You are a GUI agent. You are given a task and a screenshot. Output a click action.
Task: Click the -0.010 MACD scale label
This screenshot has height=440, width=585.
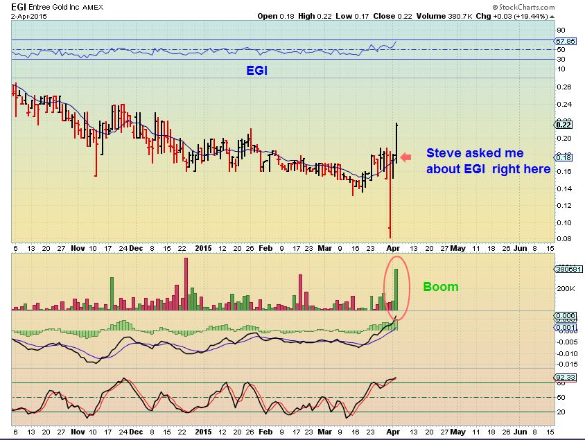point(566,353)
